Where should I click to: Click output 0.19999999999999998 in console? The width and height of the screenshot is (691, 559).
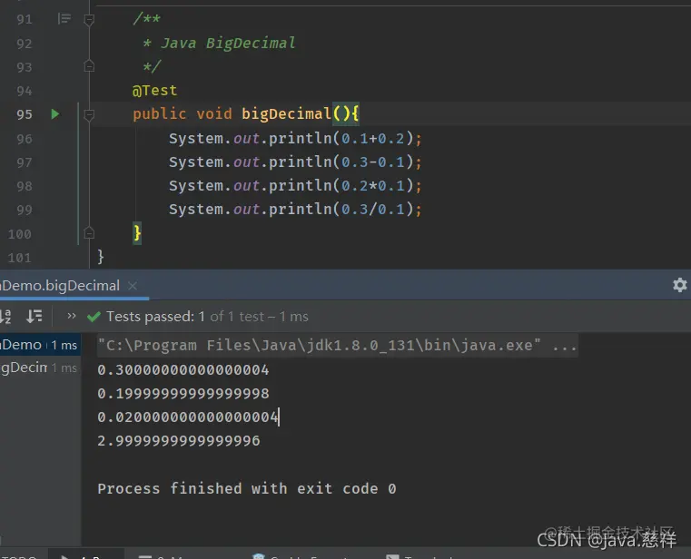click(x=183, y=393)
